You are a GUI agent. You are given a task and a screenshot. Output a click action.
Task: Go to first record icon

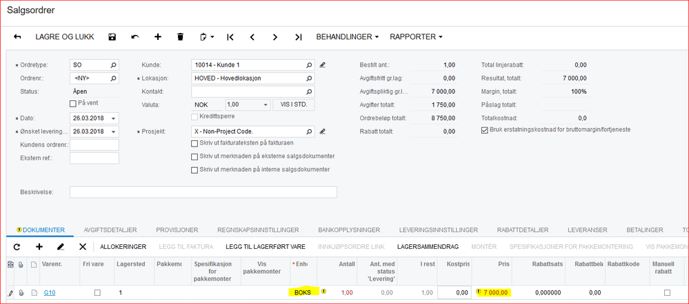pyautogui.click(x=230, y=36)
